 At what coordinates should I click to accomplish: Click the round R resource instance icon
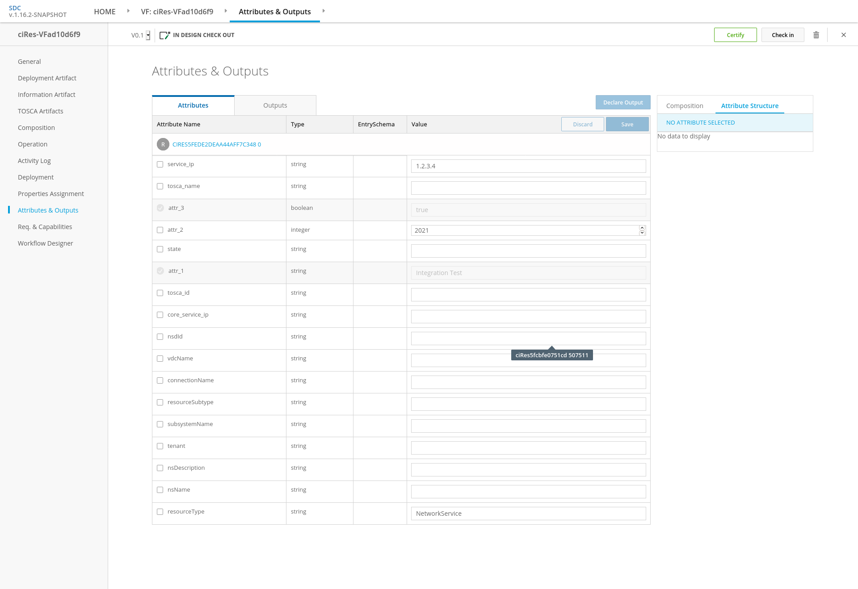click(x=163, y=144)
